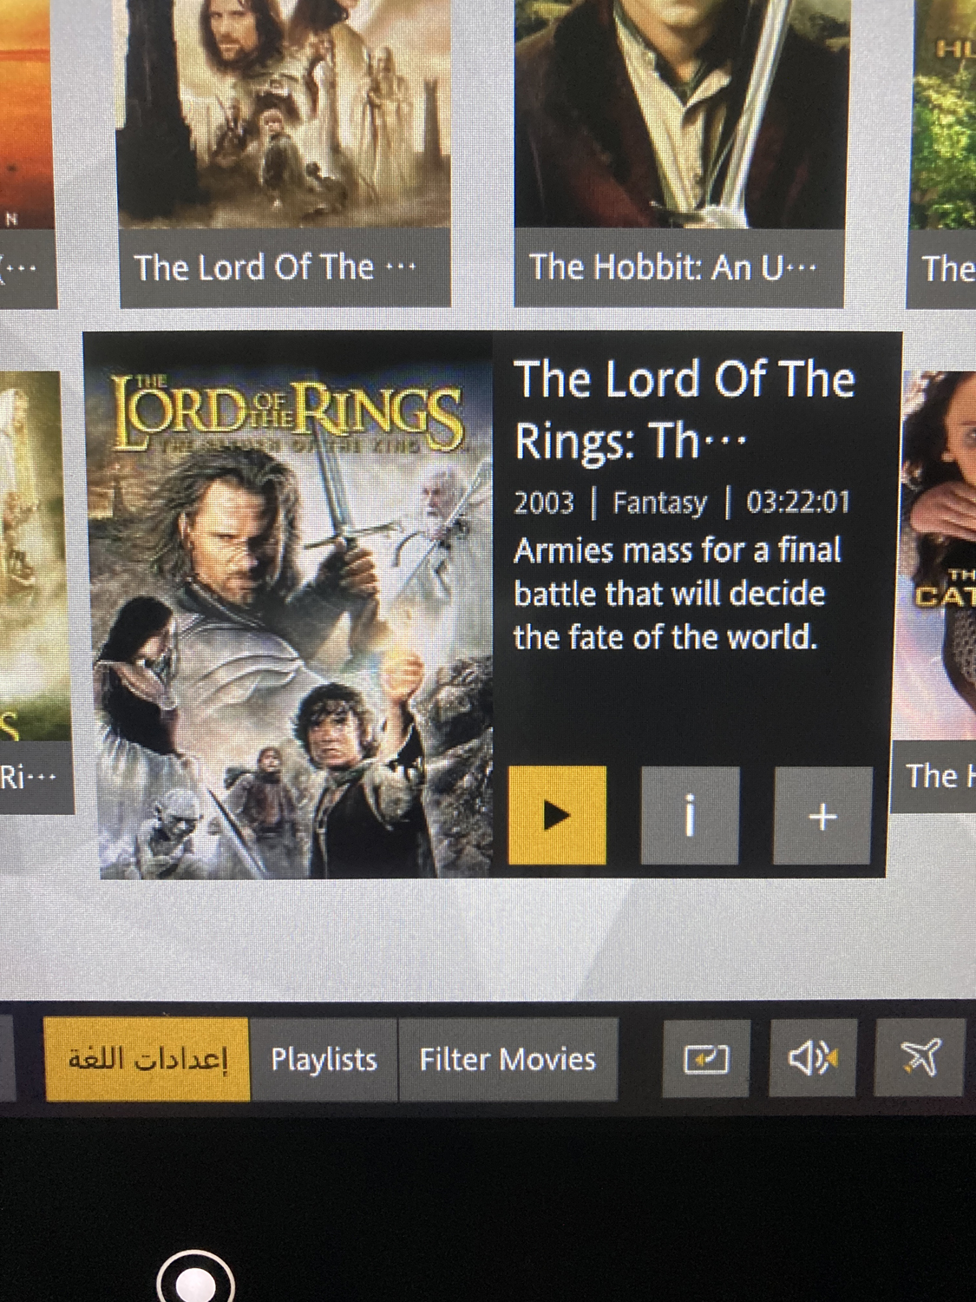Click the Fantasy genre label
This screenshot has width=976, height=1302.
pyautogui.click(x=659, y=503)
